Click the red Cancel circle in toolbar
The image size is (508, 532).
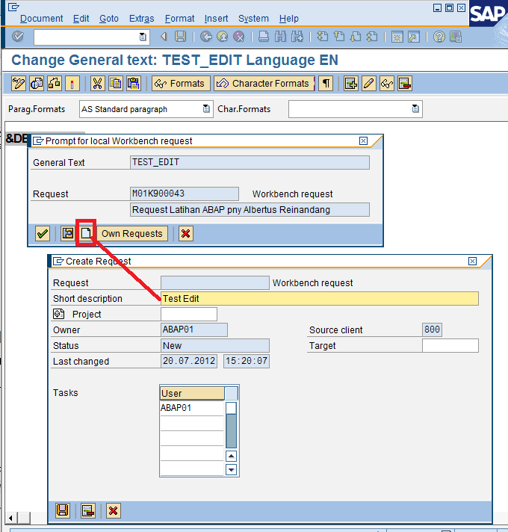pyautogui.click(x=239, y=37)
